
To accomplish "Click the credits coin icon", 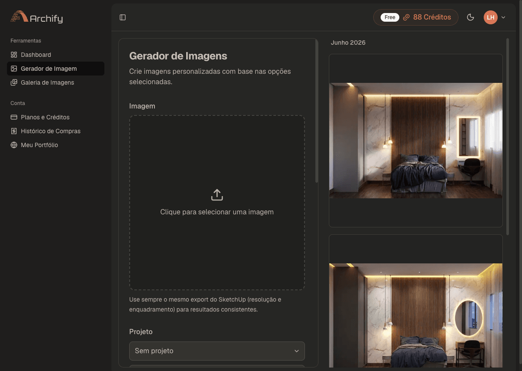I will point(406,17).
